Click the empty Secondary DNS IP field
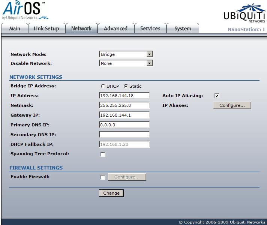267x225 pixels. pos(124,134)
